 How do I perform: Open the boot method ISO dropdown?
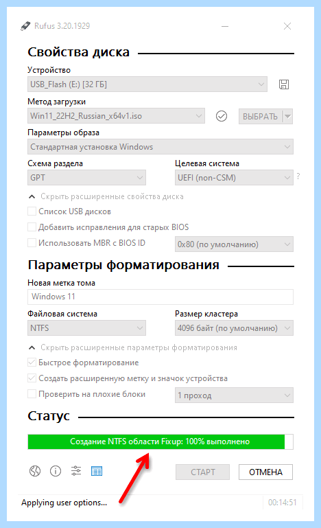click(x=116, y=116)
